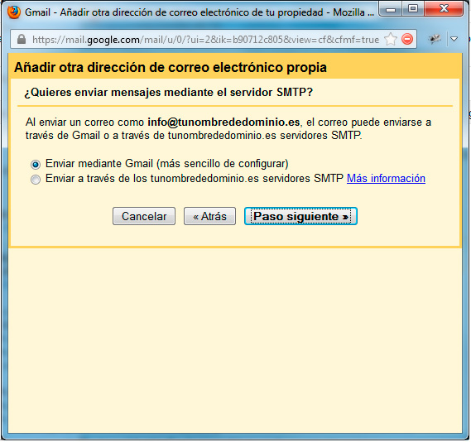Click the Firefox logo in title bar
The width and height of the screenshot is (471, 442).
[14, 12]
